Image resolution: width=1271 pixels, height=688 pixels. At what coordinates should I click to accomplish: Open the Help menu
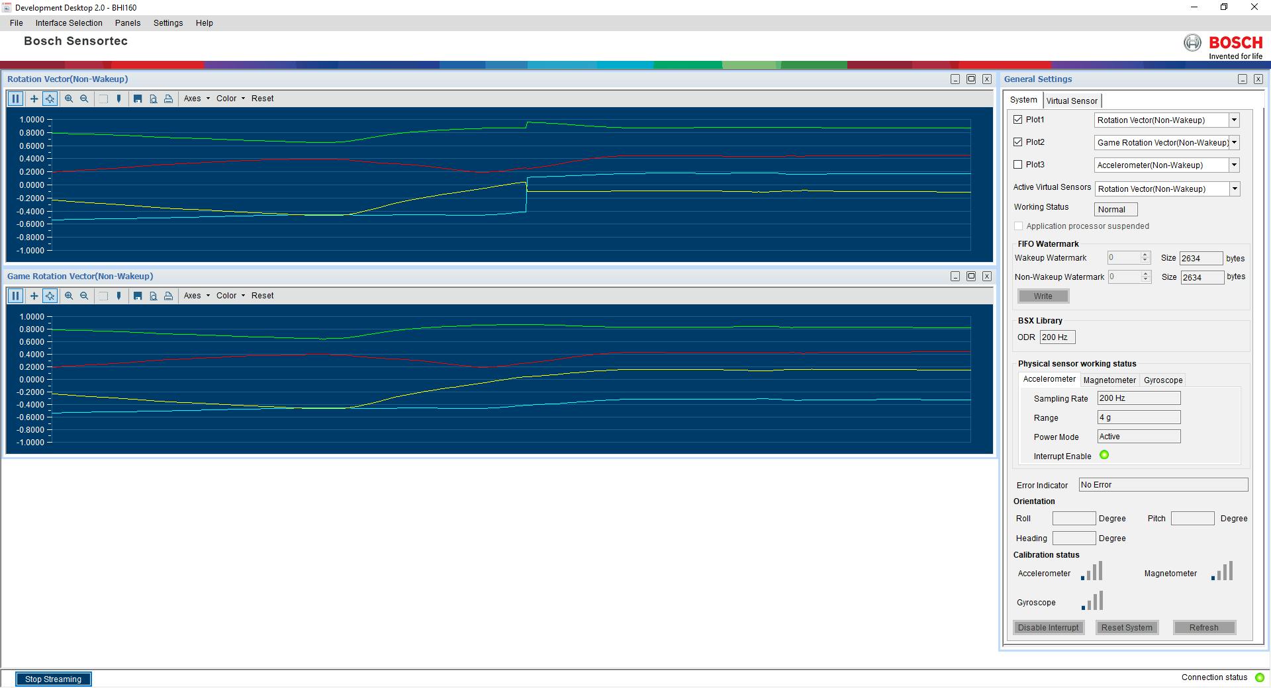tap(205, 23)
